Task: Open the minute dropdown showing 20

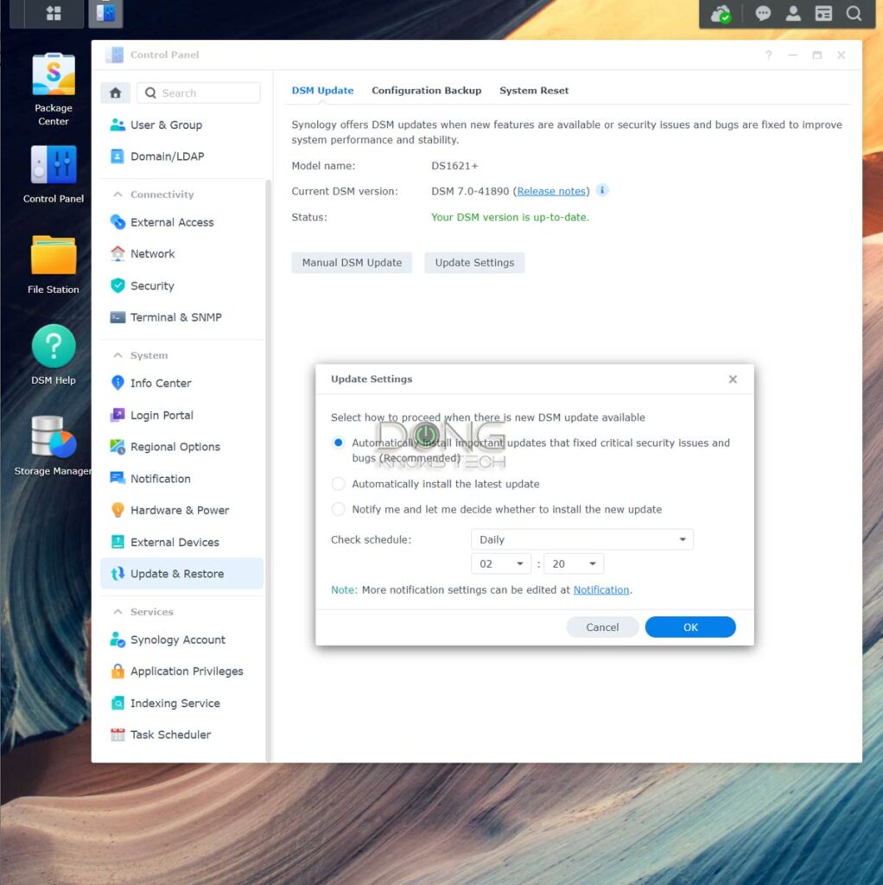Action: [574, 563]
